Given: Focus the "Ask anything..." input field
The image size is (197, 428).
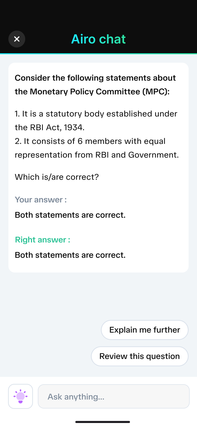Looking at the screenshot, I should coord(113,396).
